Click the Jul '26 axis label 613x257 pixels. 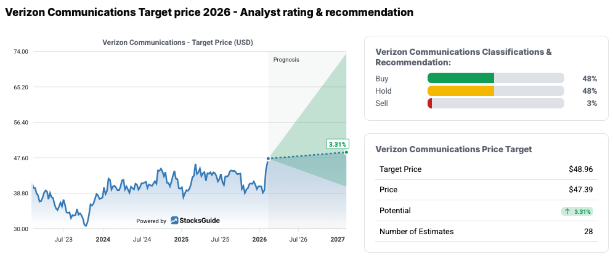click(x=298, y=239)
